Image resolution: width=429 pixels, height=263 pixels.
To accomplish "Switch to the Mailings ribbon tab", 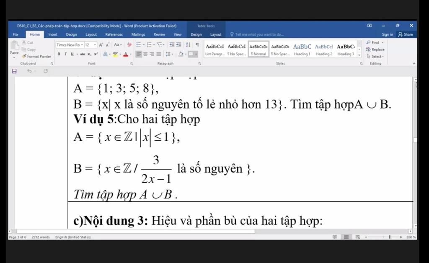I will [x=138, y=34].
